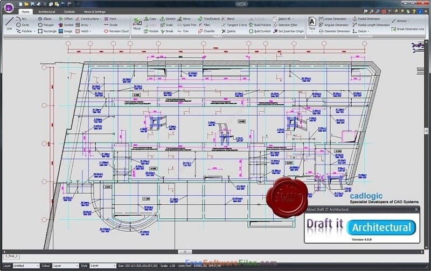Select the Rectangle draw tool

click(47, 31)
